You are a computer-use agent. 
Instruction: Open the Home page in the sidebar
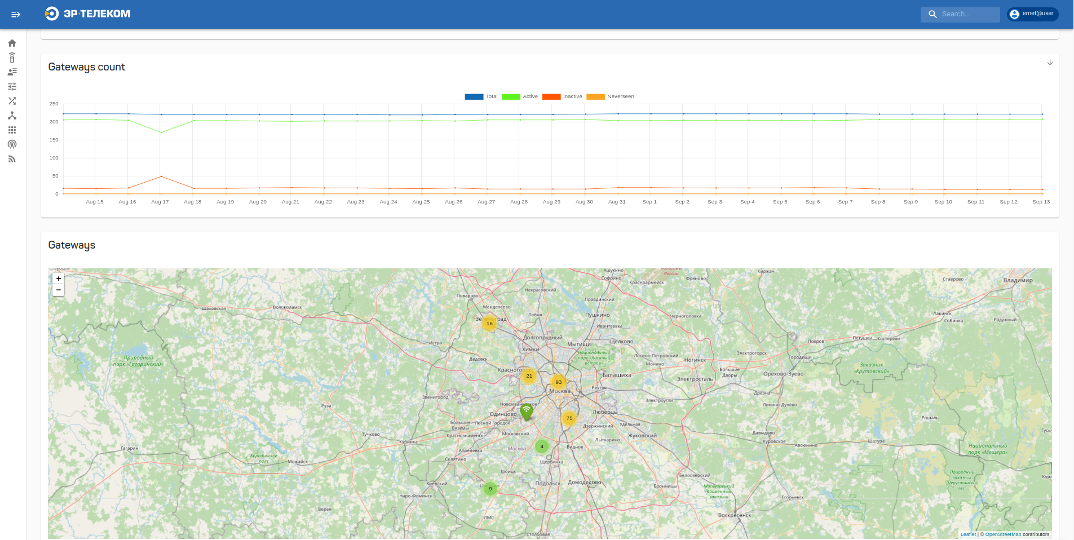(12, 43)
